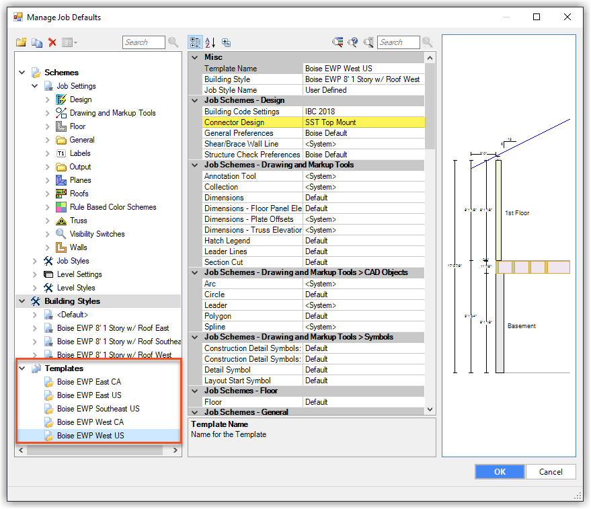Screen dimensions: 591x509
Task: Select the Visibility Switches item
Action: pos(97,234)
